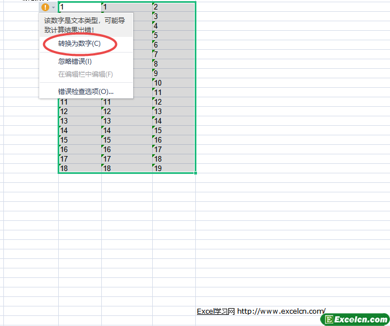Click the selection fill handle square
Viewport: 390px width, 326px height.
pyautogui.click(x=195, y=173)
